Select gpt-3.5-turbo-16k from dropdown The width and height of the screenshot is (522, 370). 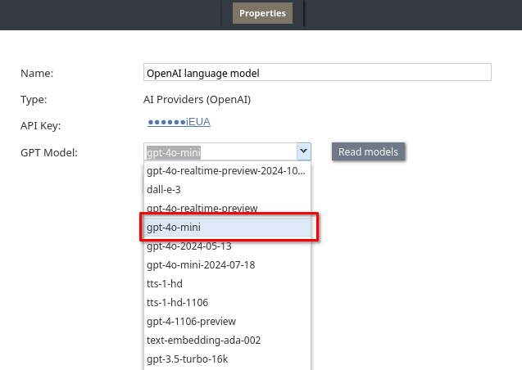(x=227, y=359)
